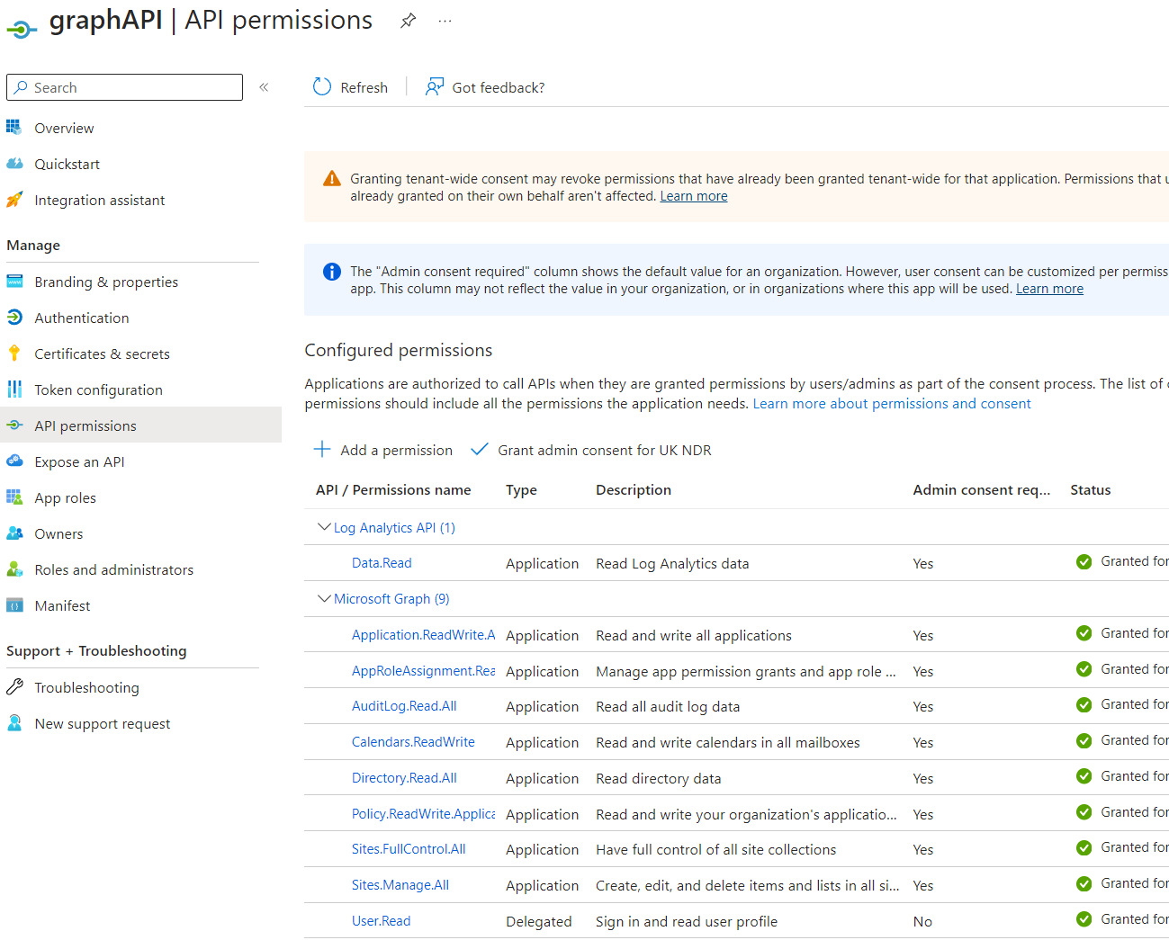Click the App roles icon

14,497
